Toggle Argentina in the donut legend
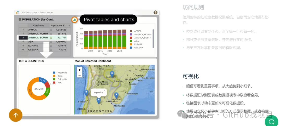 (60, 73)
